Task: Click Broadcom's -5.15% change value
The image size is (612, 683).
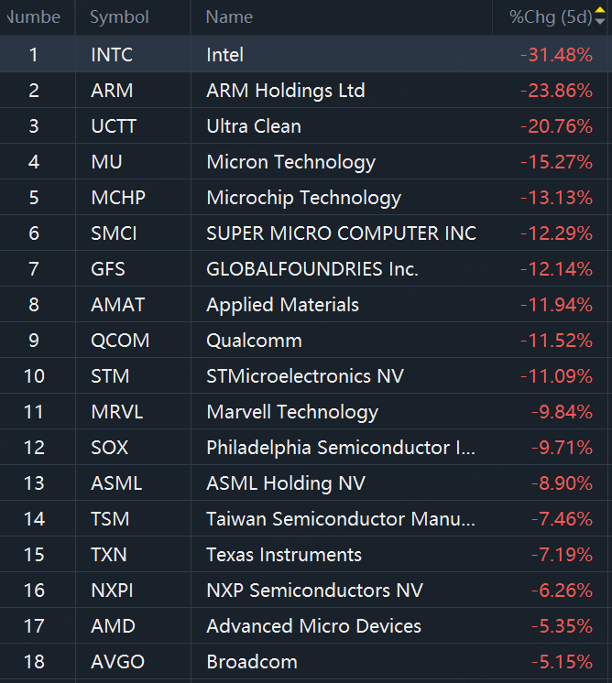Action: (x=561, y=662)
